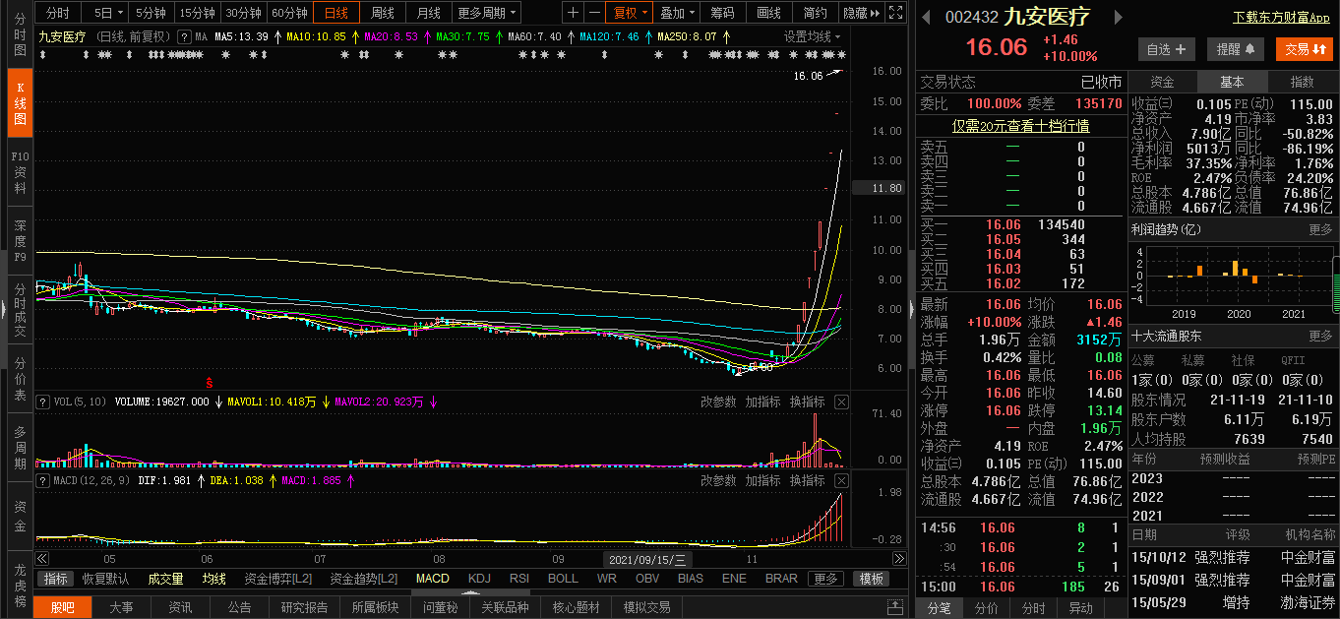Toggle the 模板 template button
This screenshot has width=1340, height=619.
pos(871,579)
